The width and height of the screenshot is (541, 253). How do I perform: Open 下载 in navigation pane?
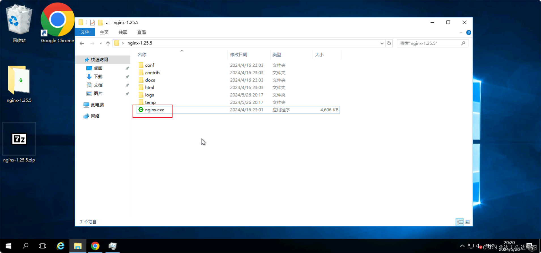click(x=98, y=77)
